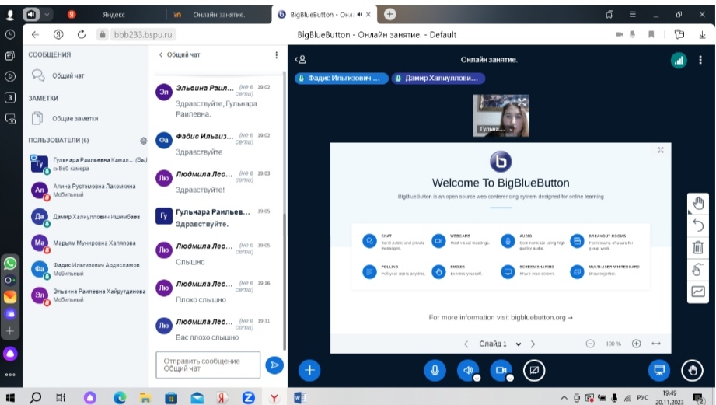Screen dimensions: 716x405
Task: Toggle the speaker audio button
Action: pos(468,370)
